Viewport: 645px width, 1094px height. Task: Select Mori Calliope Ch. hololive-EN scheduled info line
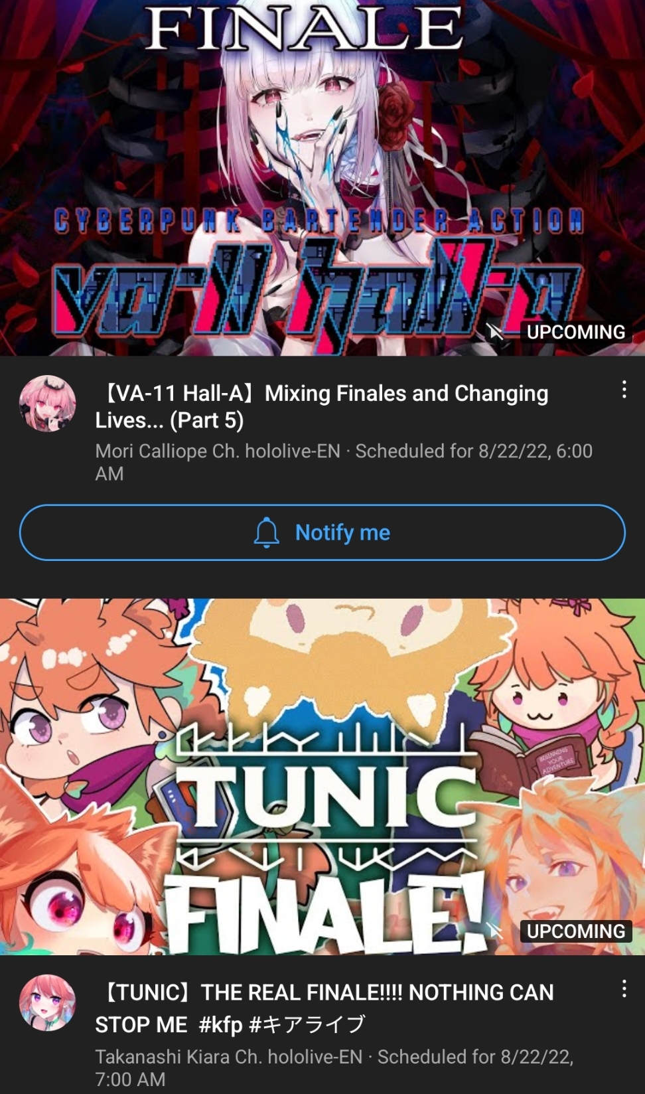(x=344, y=462)
